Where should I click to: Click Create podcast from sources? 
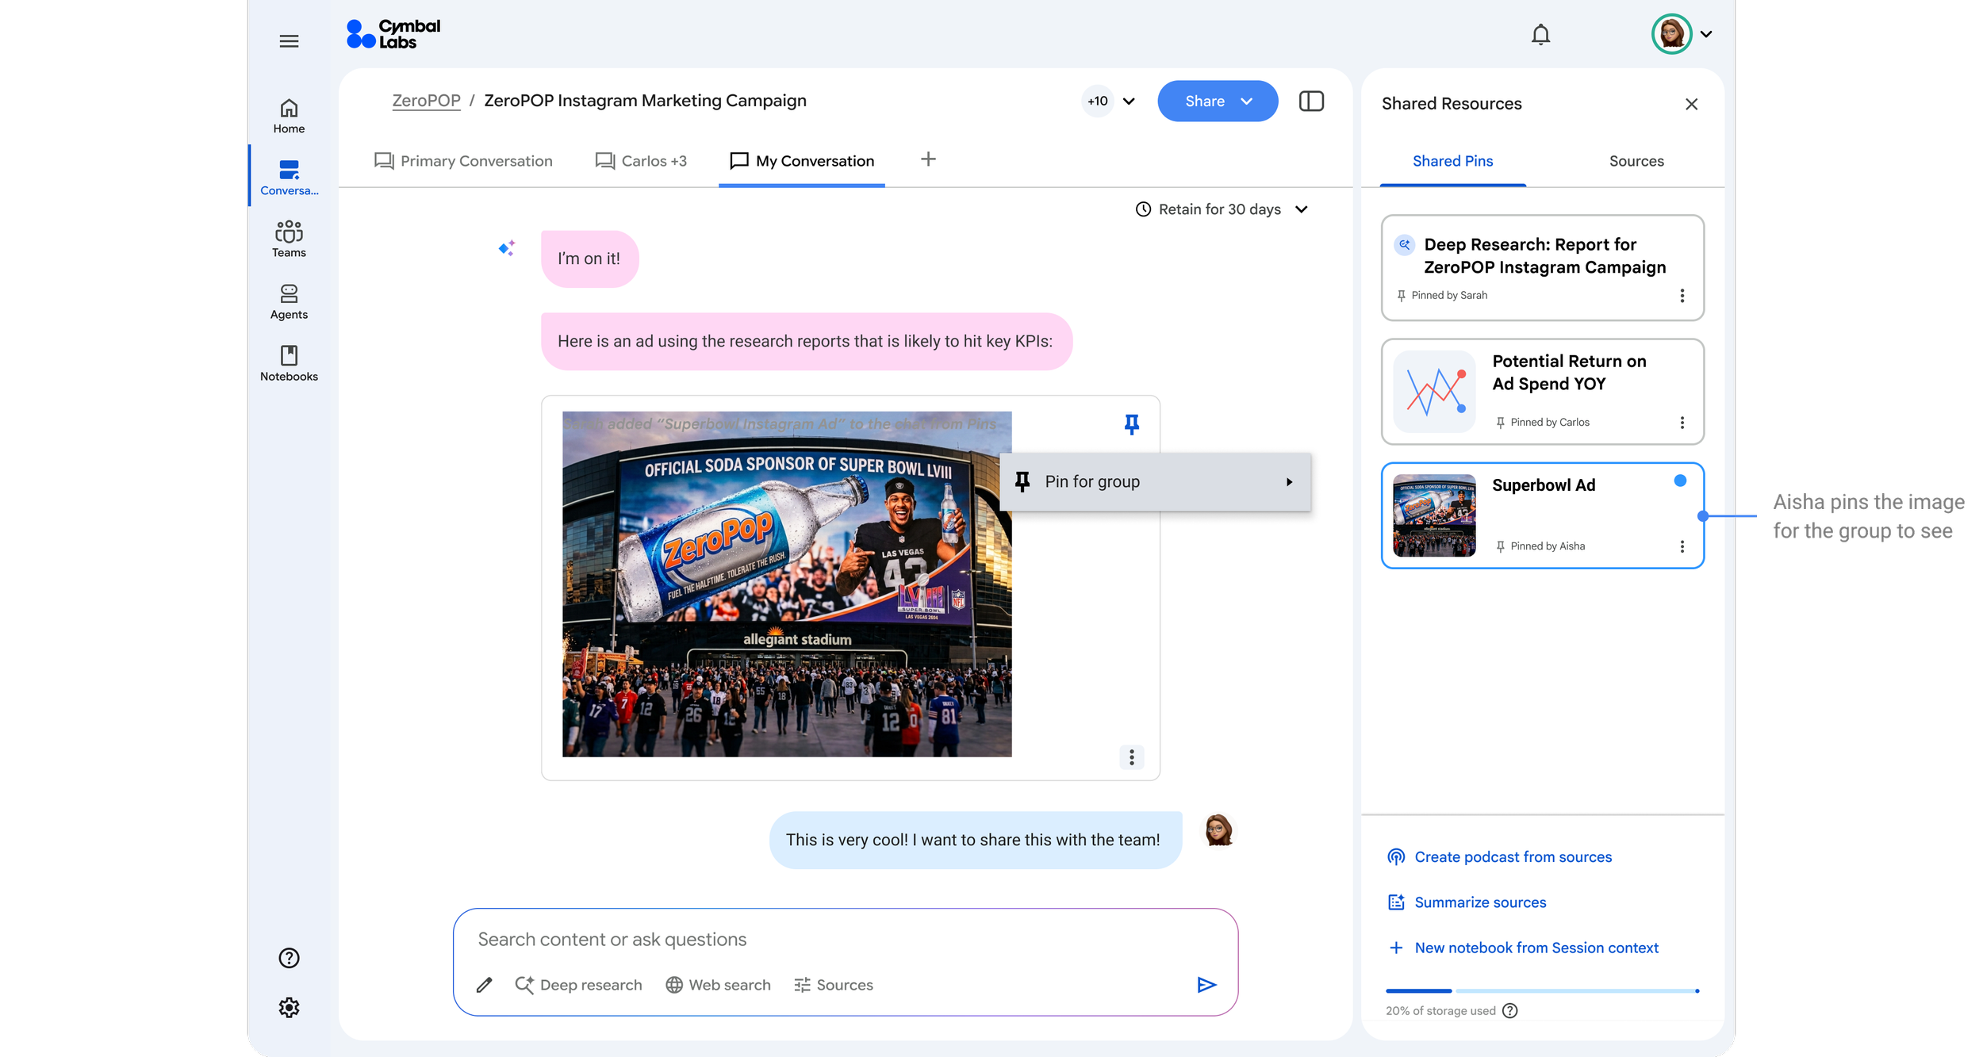coord(1500,857)
